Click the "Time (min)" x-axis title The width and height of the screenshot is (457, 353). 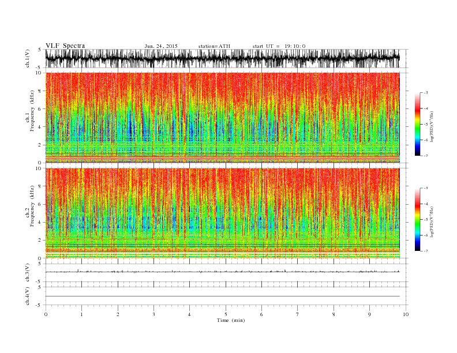[x=231, y=320]
